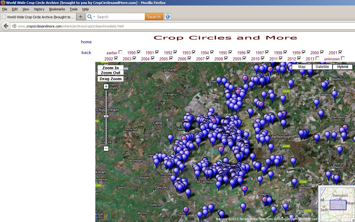Screen dimensions: 355x222
Task: Toggle the earlier years checkbox
Action: click(x=120, y=52)
